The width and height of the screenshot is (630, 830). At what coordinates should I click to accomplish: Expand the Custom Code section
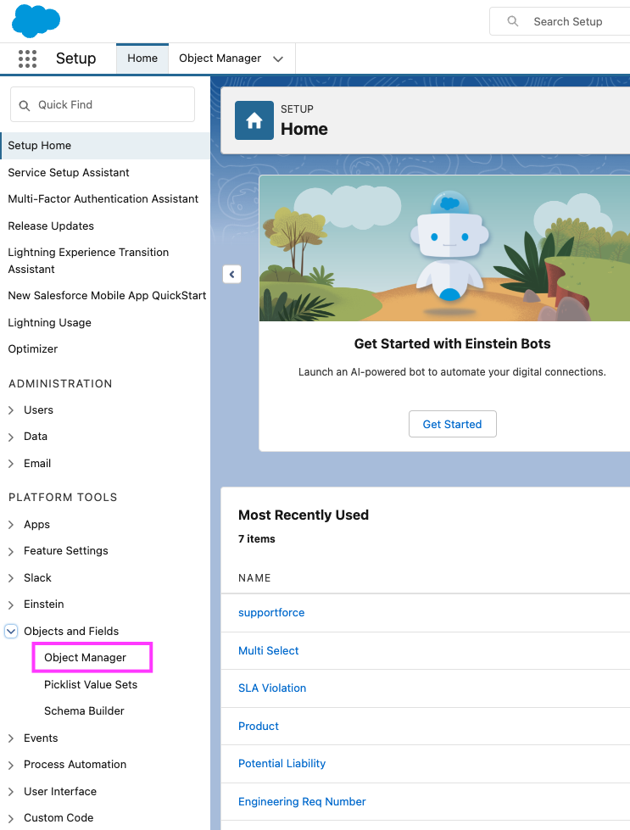pos(11,818)
